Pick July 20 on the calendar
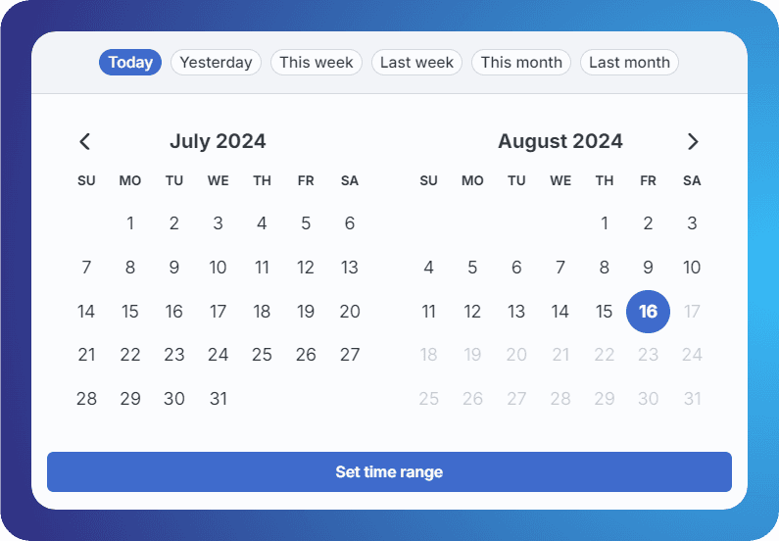The height and width of the screenshot is (541, 779). pos(350,312)
